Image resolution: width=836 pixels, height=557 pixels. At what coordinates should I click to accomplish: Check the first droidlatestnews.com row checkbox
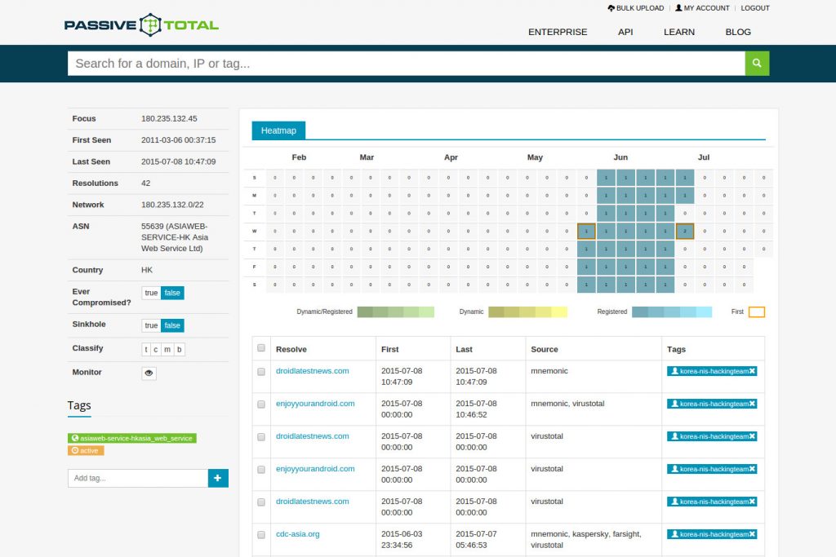[261, 372]
